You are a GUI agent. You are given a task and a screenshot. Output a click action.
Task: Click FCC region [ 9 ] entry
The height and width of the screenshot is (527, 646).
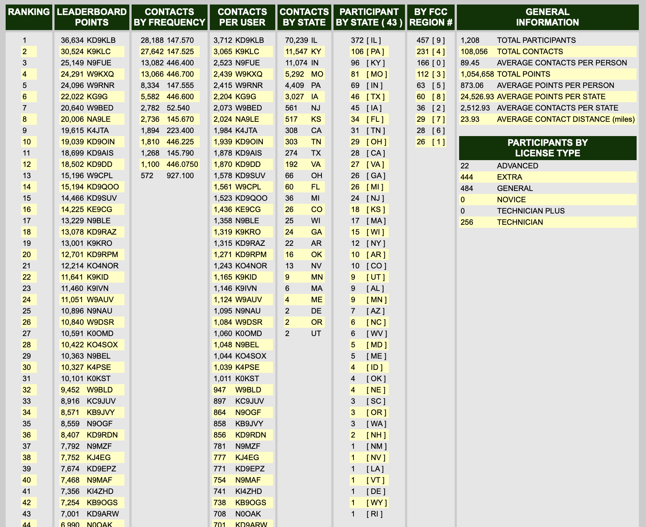point(438,40)
